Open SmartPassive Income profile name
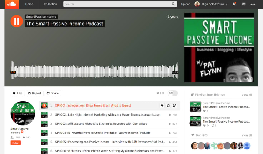The width and height of the screenshot is (263, 154). 19,130
